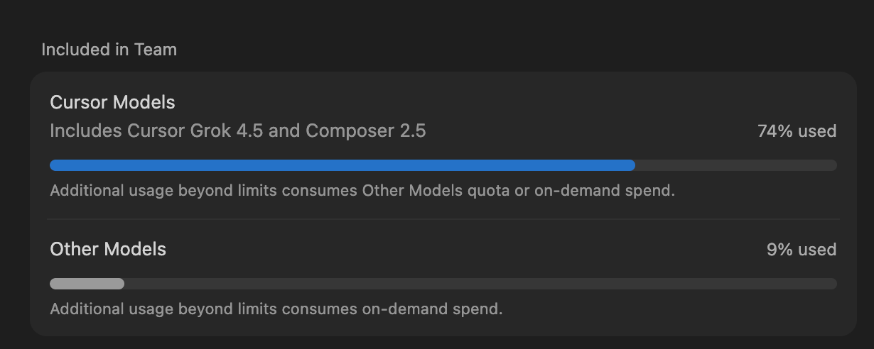Click the "9% used" label

[802, 250]
